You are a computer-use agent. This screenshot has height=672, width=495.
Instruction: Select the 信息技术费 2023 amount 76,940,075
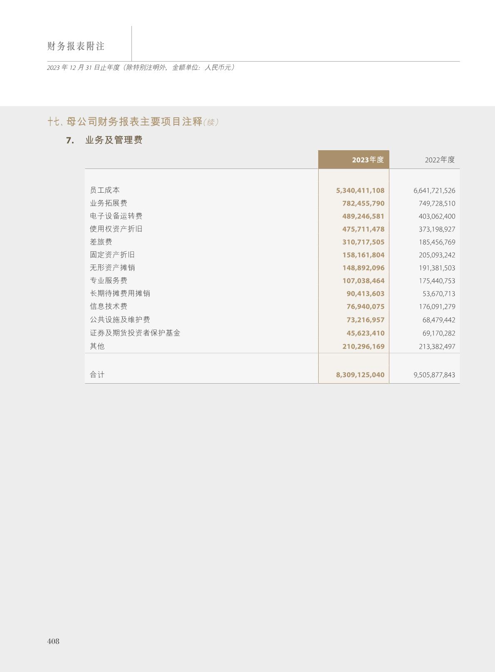pyautogui.click(x=365, y=307)
